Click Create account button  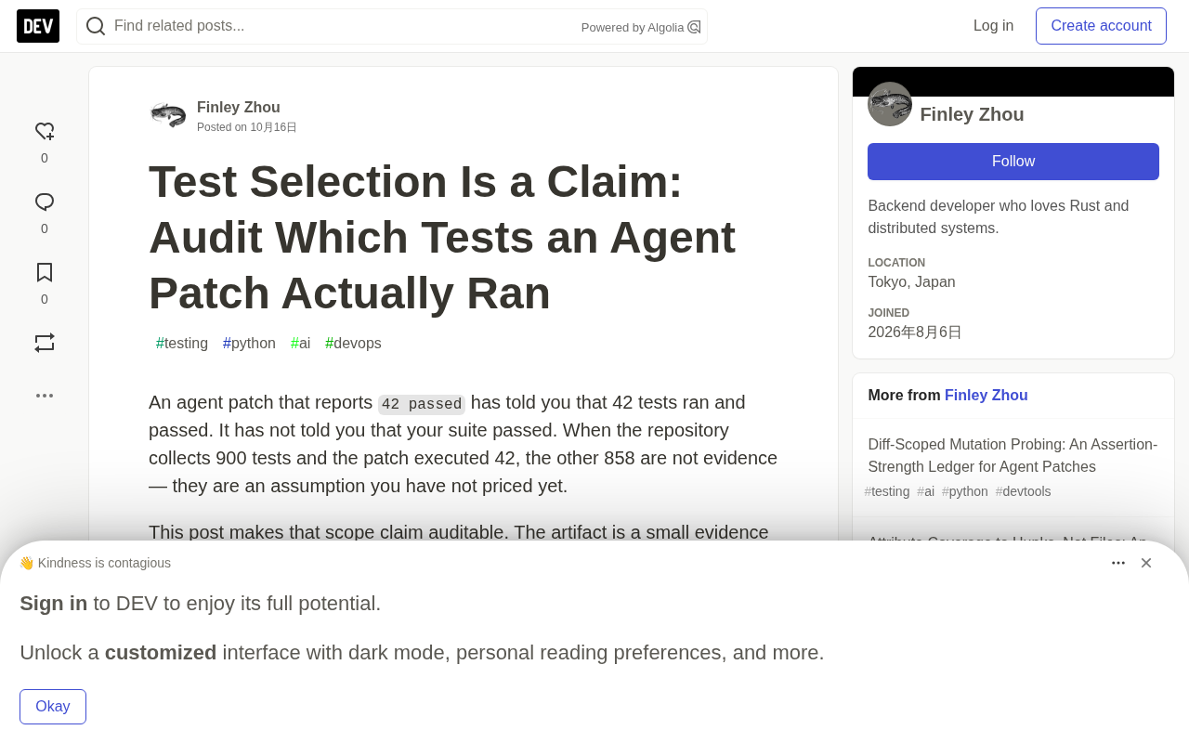pyautogui.click(x=1101, y=26)
